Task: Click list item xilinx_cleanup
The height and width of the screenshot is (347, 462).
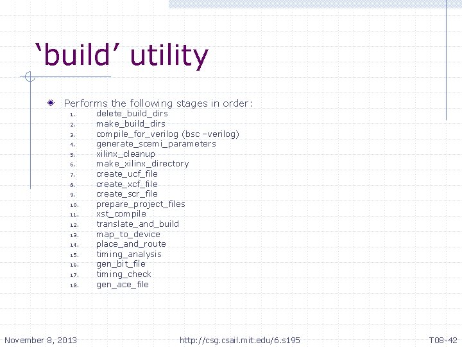Action: 126,154
